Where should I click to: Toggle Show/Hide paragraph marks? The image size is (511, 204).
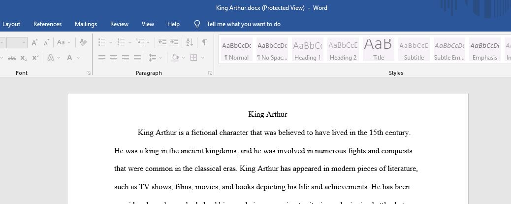pos(205,42)
